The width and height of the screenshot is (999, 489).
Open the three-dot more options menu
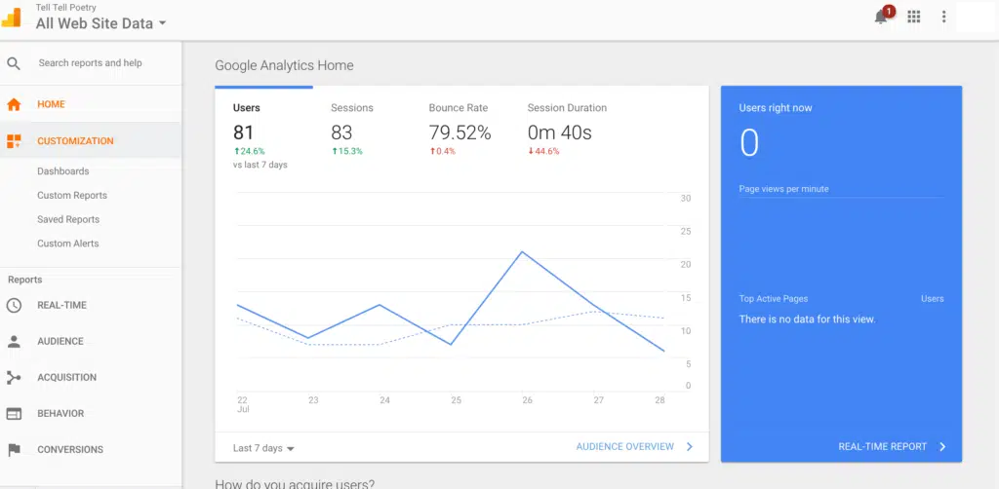(943, 17)
